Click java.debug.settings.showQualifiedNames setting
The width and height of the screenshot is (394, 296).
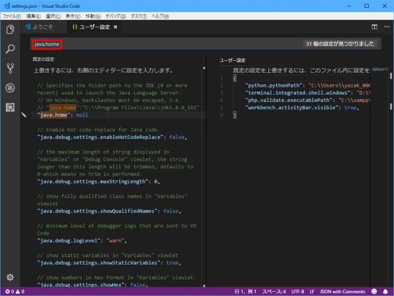pos(109,211)
